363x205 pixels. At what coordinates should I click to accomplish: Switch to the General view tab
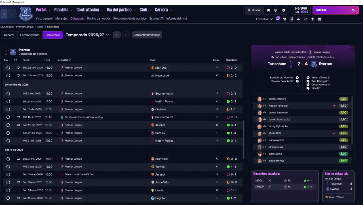click(x=9, y=35)
